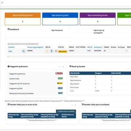The image size is (131, 131).
Task: Sort by MM:SS column header
Action: click(90, 47)
